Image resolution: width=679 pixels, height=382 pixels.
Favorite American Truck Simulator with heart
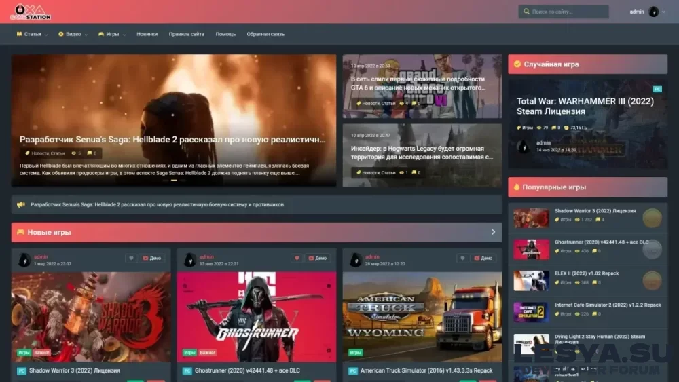[x=462, y=258]
